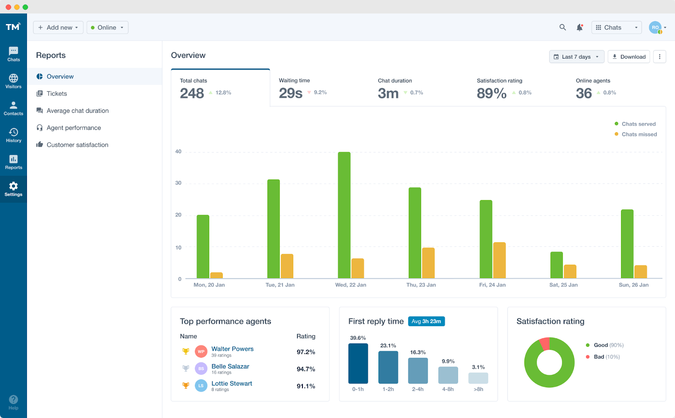
Task: Switch to the Chat duration tab
Action: point(418,88)
